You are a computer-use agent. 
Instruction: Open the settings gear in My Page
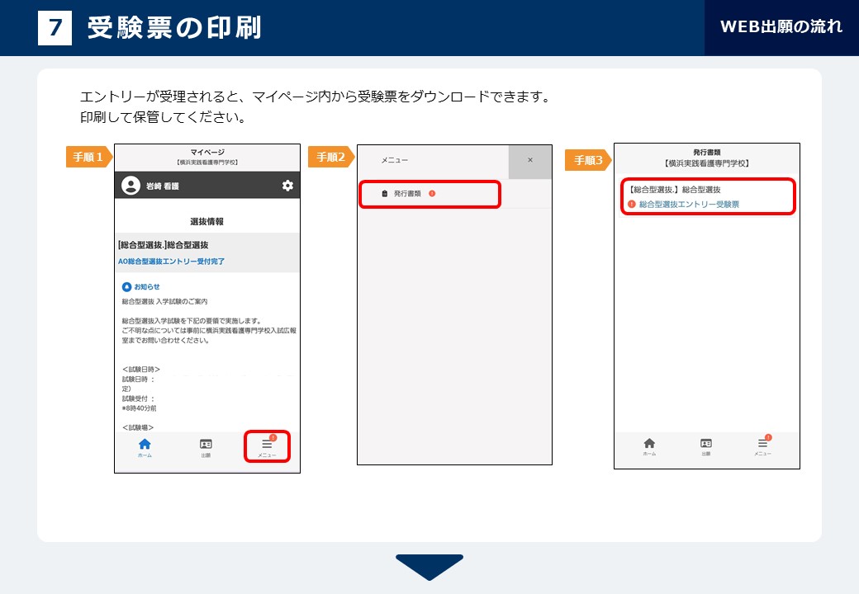pos(287,186)
